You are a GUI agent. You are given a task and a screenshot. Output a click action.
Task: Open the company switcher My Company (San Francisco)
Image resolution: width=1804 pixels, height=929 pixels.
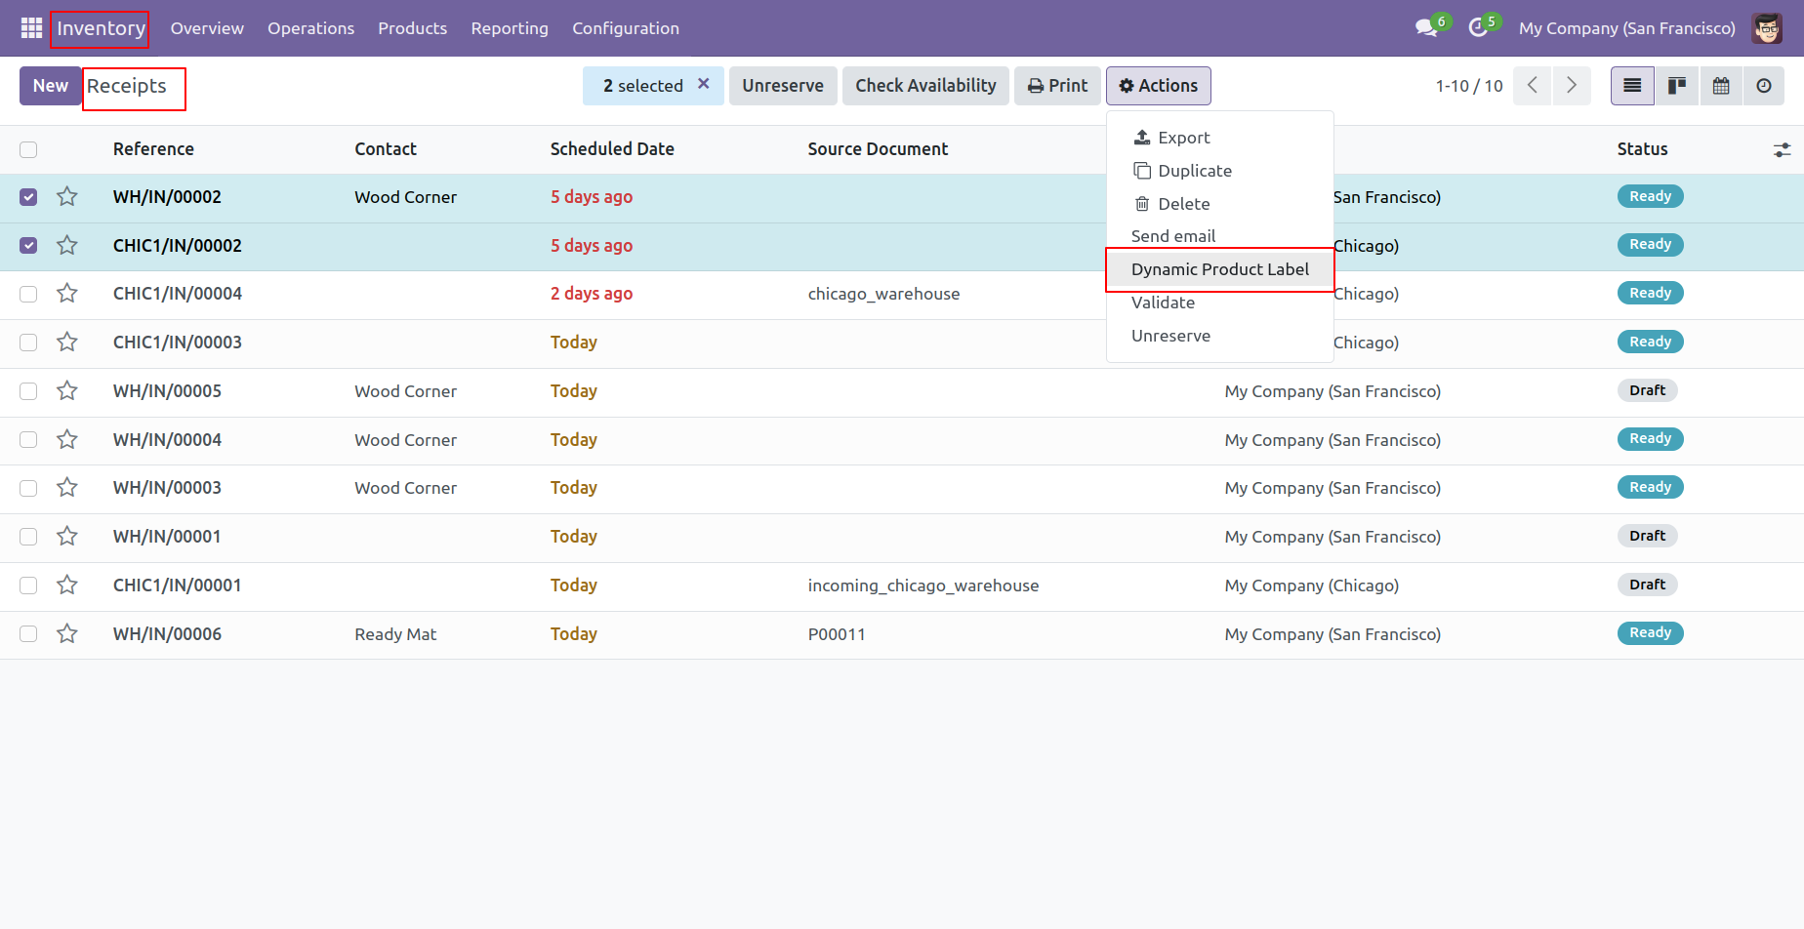(x=1626, y=28)
